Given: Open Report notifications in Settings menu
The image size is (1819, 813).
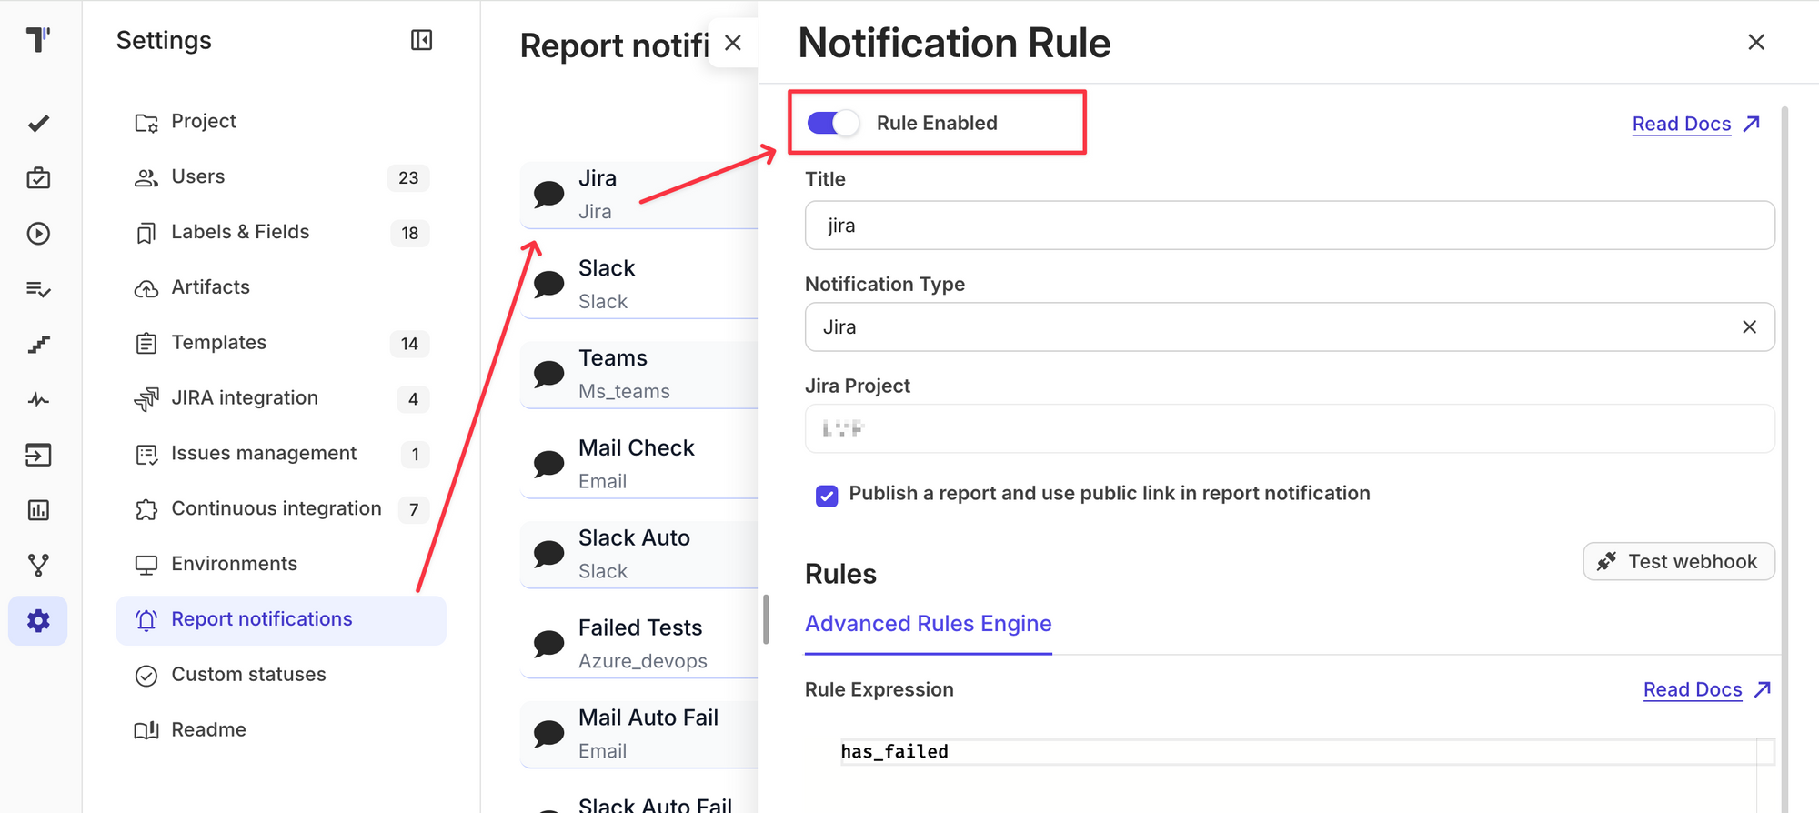Looking at the screenshot, I should point(262,619).
